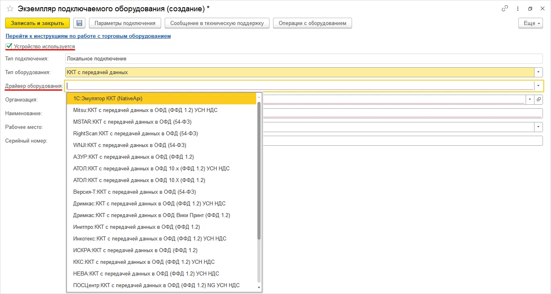The image size is (551, 294).
Task: Save record with floppy disk icon
Action: pos(79,23)
